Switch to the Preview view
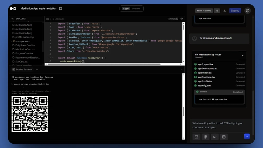The height and width of the screenshot is (148, 263). (136, 9)
